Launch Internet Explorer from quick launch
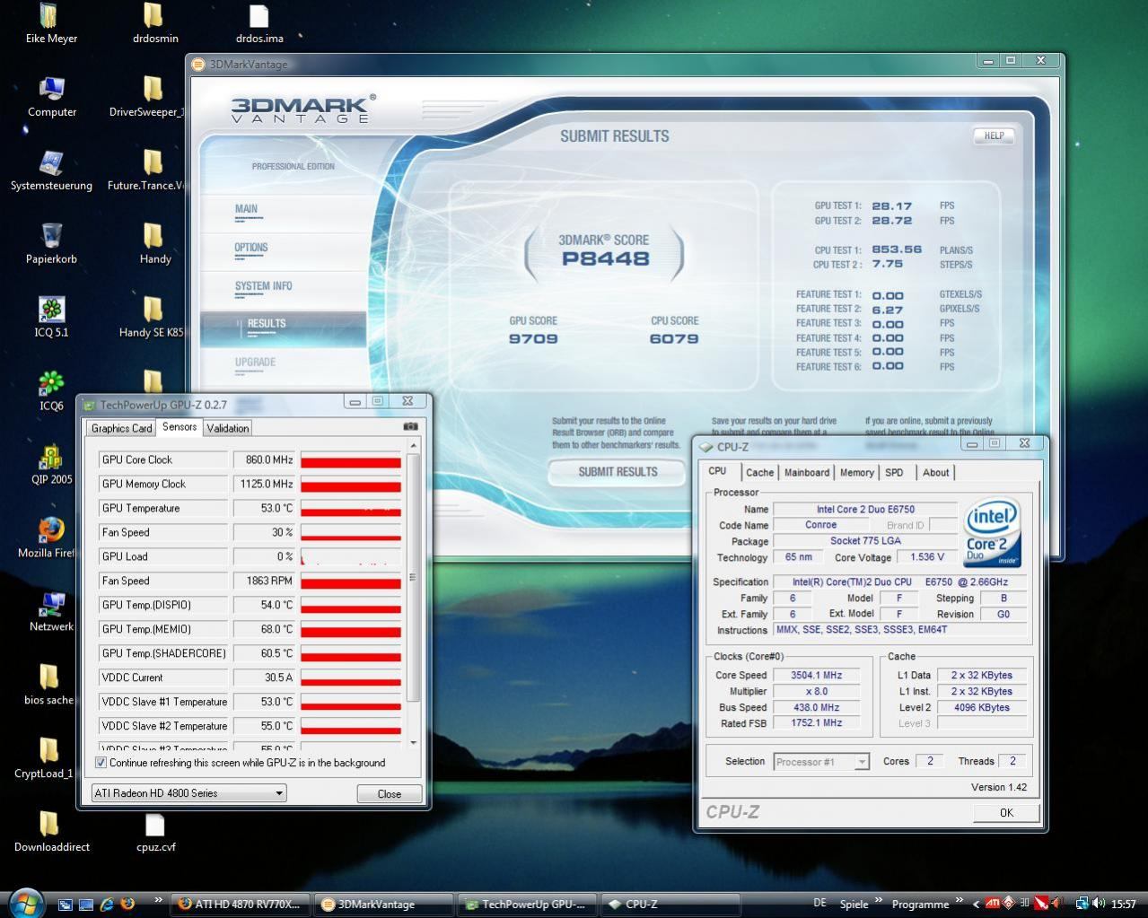 click(107, 905)
